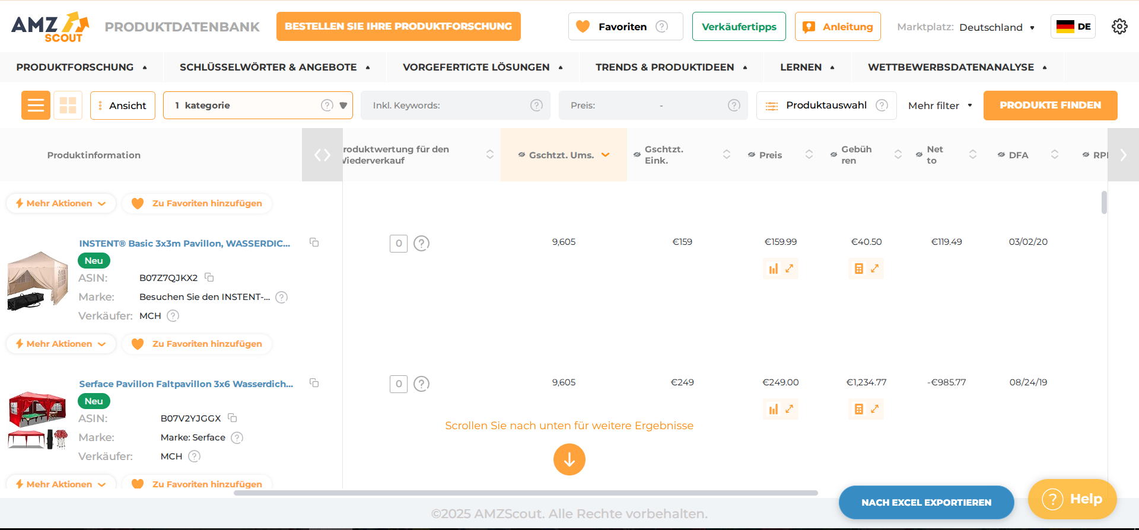Open Serface price history chart icon
Viewport: 1139px width, 530px height.
point(774,410)
